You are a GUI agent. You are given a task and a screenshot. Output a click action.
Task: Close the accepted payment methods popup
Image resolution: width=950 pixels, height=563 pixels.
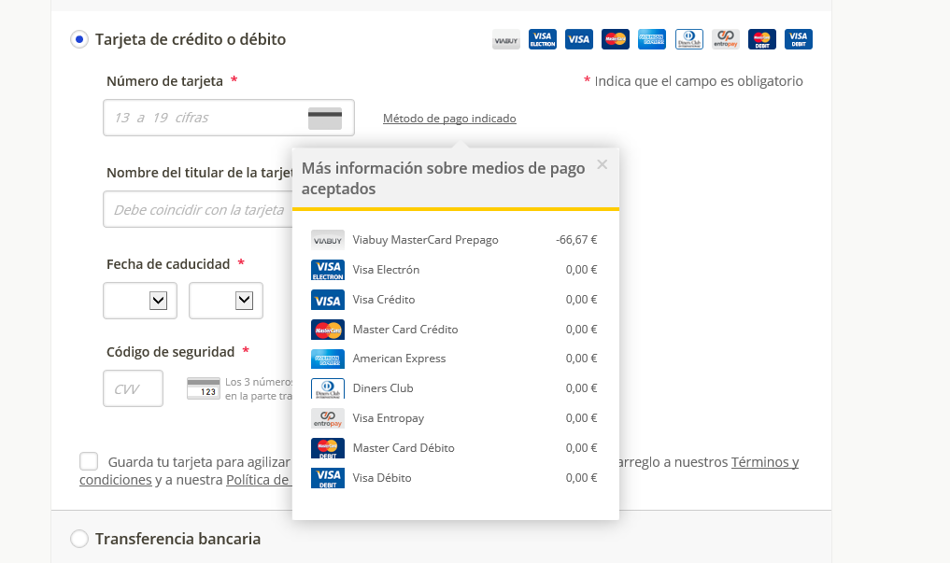click(602, 164)
